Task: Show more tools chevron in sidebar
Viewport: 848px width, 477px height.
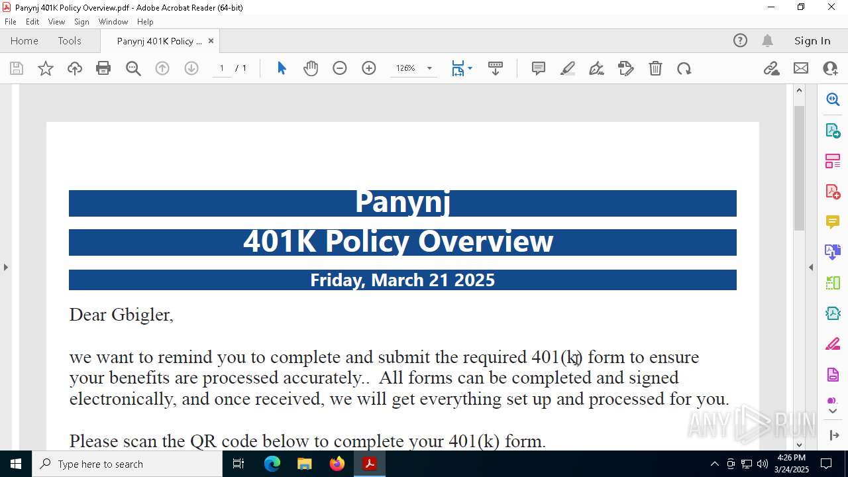Action: (x=833, y=411)
